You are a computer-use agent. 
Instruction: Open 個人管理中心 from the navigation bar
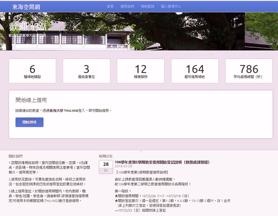tap(171, 6)
